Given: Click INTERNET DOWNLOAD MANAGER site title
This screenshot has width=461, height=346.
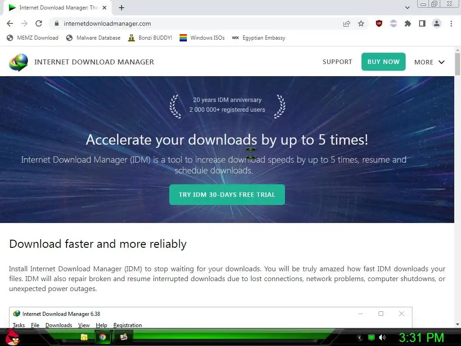Looking at the screenshot, I should tap(94, 62).
